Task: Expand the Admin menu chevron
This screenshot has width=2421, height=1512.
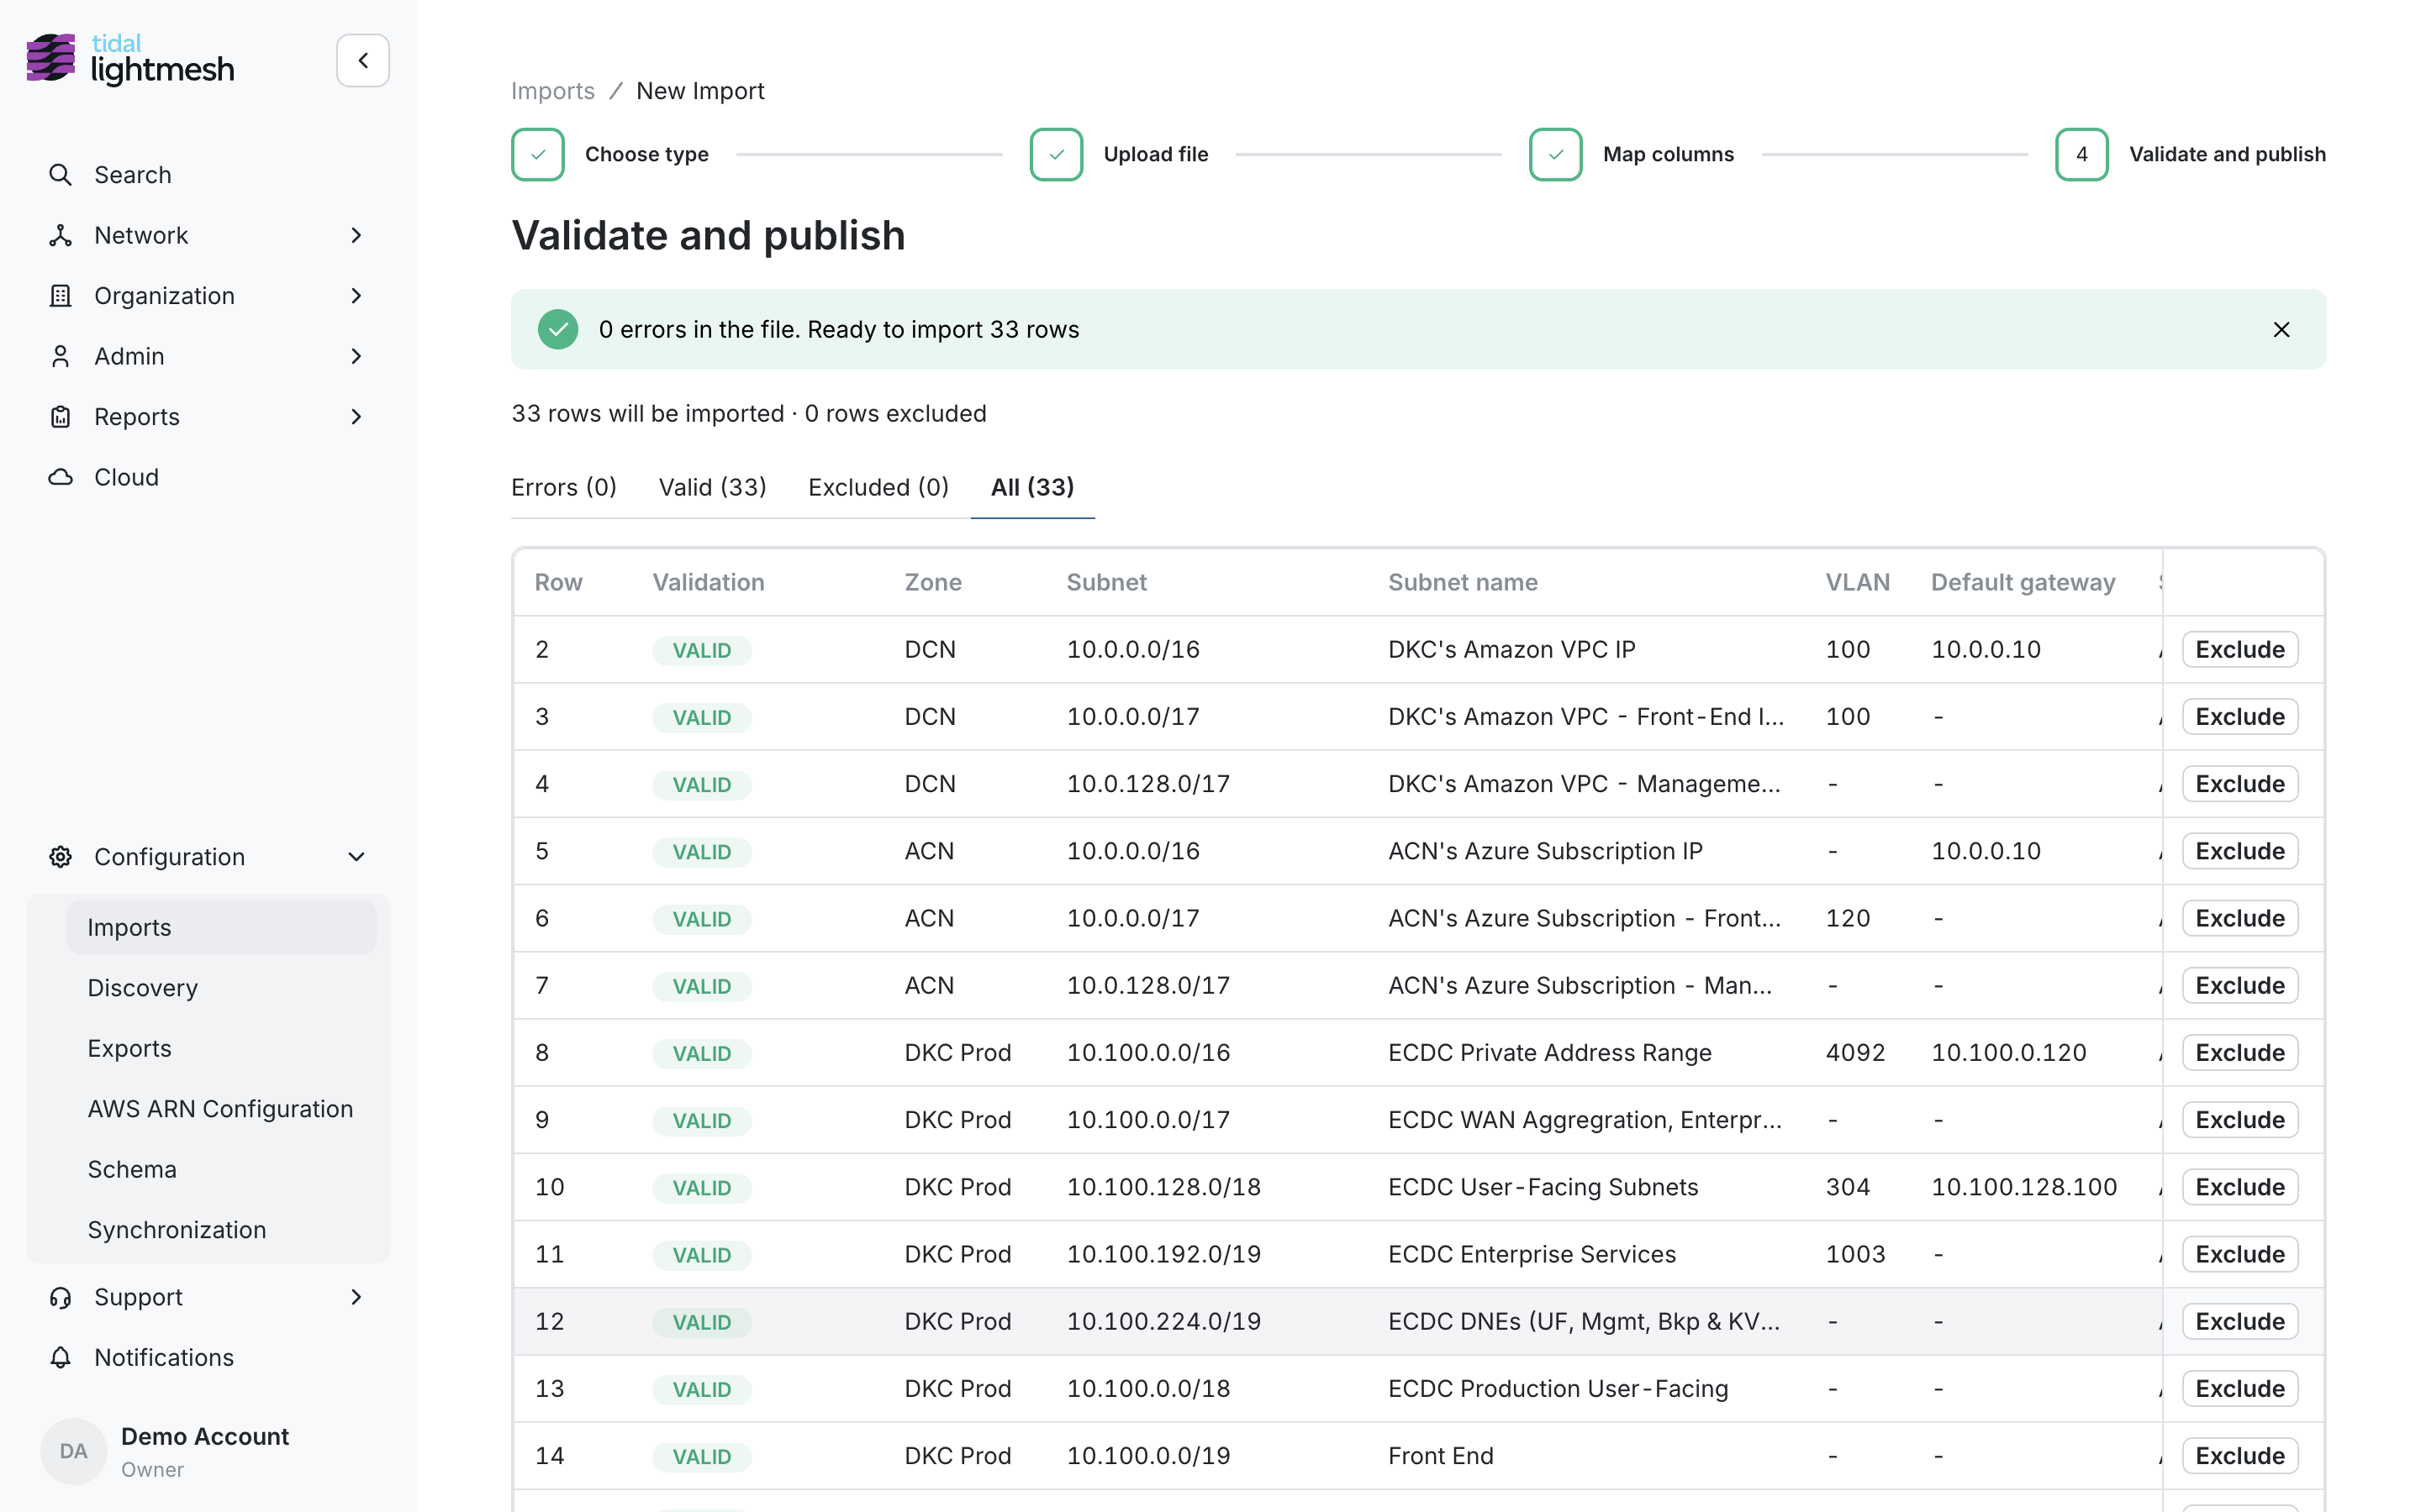Action: (x=356, y=356)
